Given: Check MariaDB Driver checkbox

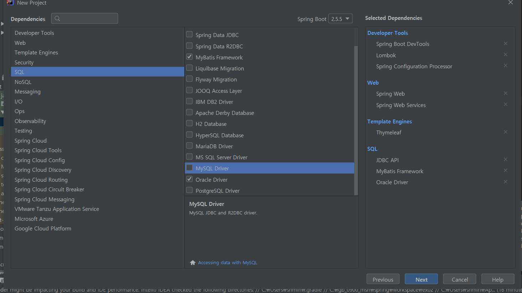Looking at the screenshot, I should 190,146.
